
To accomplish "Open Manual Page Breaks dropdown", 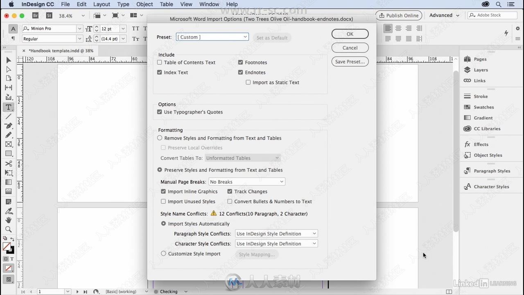I will (x=247, y=182).
